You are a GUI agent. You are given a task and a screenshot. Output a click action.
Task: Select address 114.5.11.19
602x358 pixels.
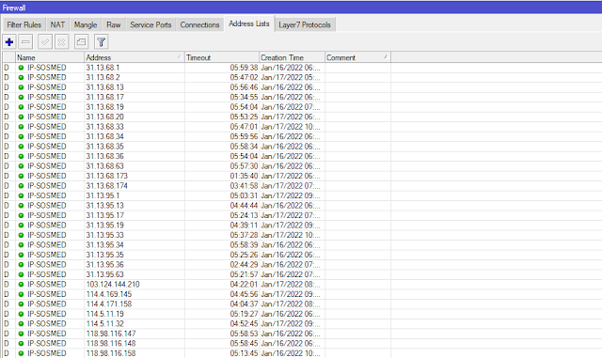[x=104, y=314]
